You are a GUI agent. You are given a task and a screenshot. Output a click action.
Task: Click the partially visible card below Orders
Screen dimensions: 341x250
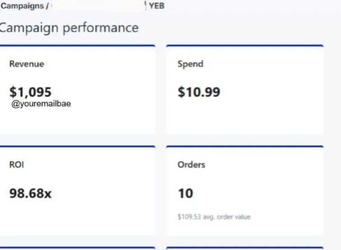[244, 248]
